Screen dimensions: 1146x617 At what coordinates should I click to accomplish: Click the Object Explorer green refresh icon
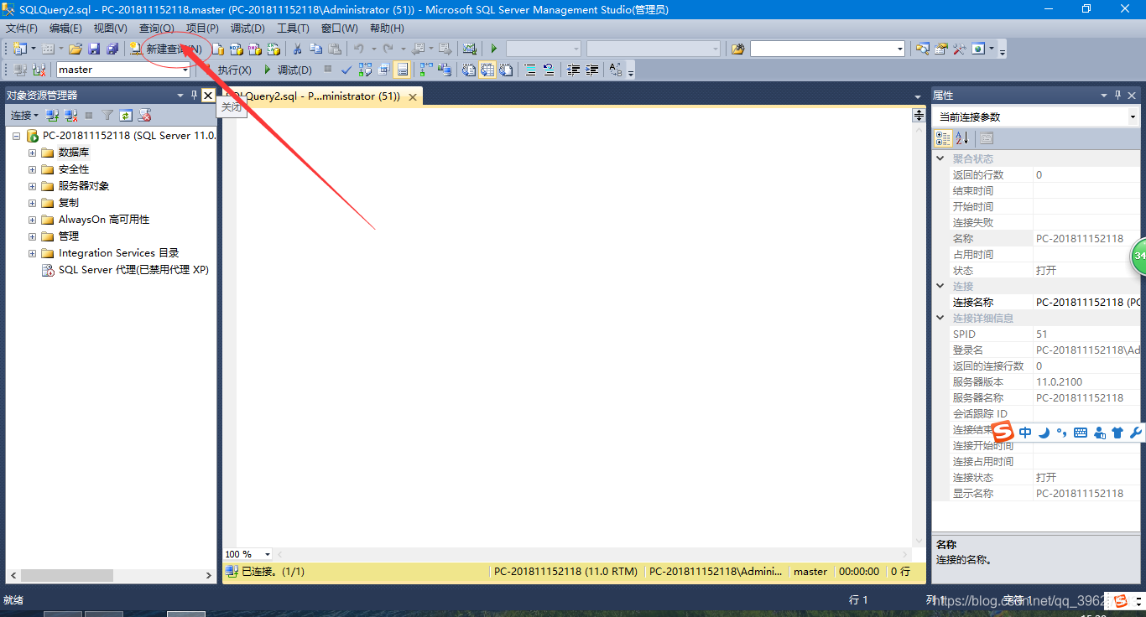126,115
